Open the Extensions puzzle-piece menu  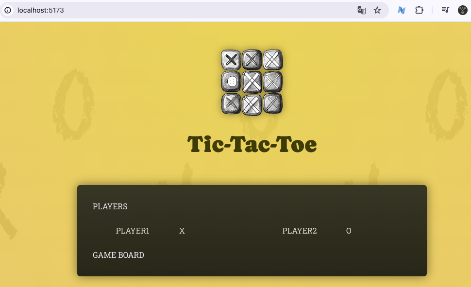coord(419,10)
